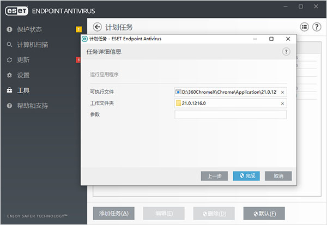Click the 设置 gear icon

coord(9,75)
